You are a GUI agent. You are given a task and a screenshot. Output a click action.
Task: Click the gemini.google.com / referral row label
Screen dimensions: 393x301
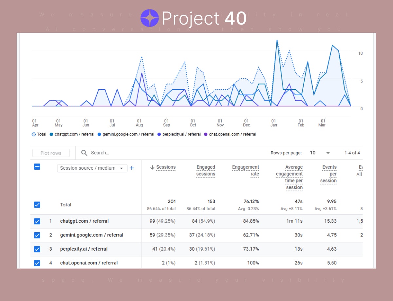92,235
